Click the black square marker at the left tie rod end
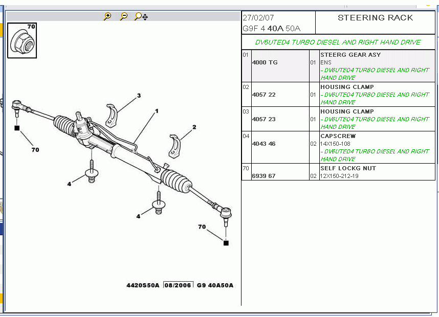439x317 pixels. (x=17, y=128)
